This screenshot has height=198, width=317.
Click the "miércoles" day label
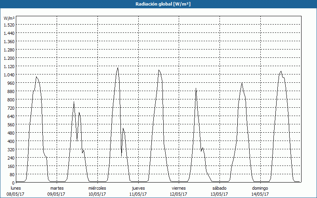pyautogui.click(x=97, y=188)
